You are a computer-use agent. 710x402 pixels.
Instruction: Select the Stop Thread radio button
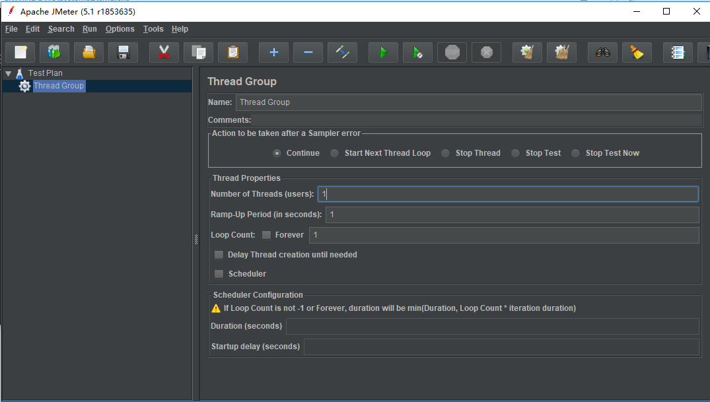[x=446, y=153]
